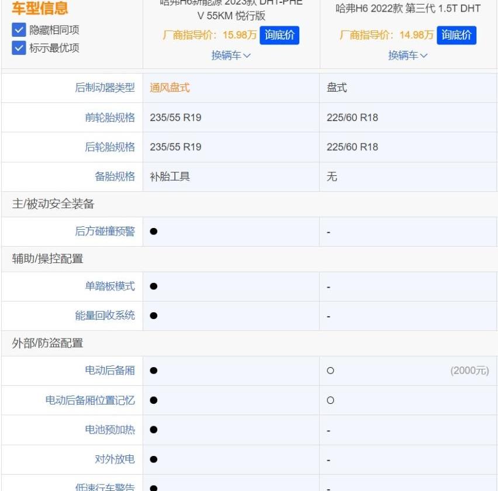Toggle the 隐藏相同项 checkbox

[x=19, y=30]
